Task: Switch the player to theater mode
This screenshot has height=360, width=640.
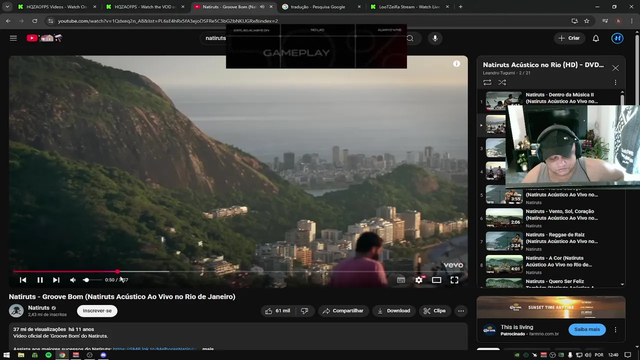Action: click(x=436, y=280)
